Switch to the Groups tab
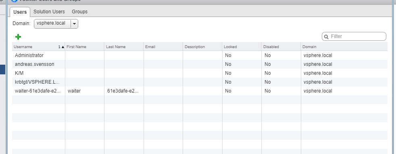 coord(79,12)
